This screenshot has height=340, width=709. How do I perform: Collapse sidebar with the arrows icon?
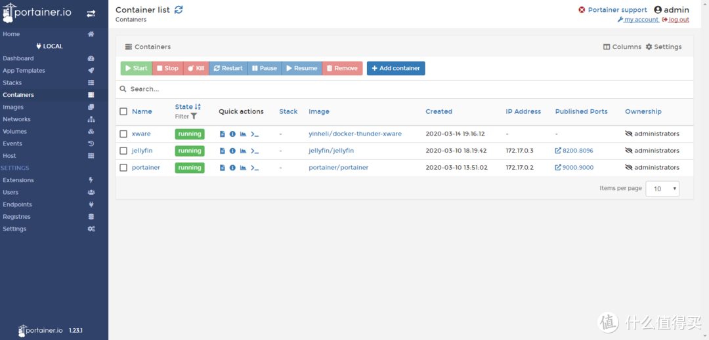click(x=91, y=13)
